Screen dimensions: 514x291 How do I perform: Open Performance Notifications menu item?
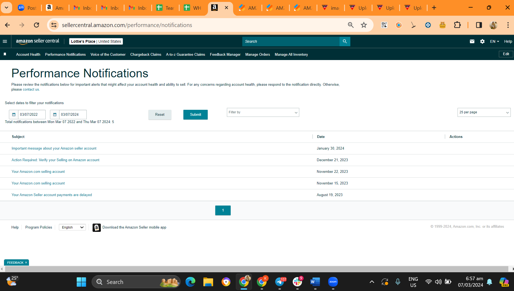[x=65, y=55]
